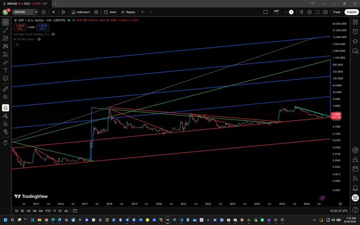The image size is (360, 225).
Task: Add a symbol to compare
Action: [x=43, y=12]
